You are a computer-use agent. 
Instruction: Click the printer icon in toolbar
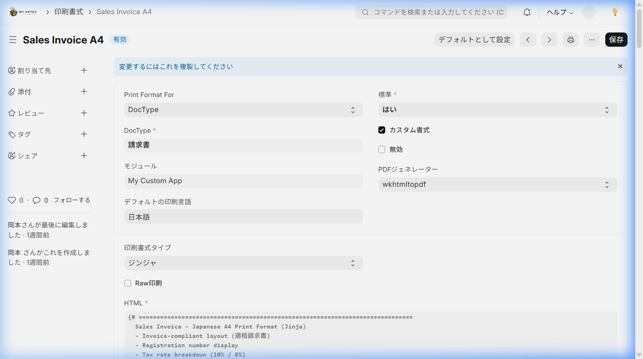570,40
